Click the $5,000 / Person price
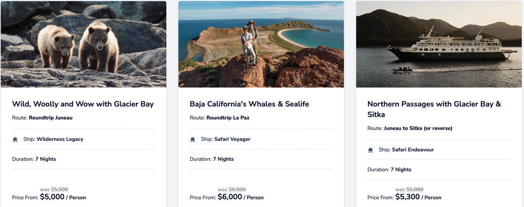 pyautogui.click(x=62, y=197)
